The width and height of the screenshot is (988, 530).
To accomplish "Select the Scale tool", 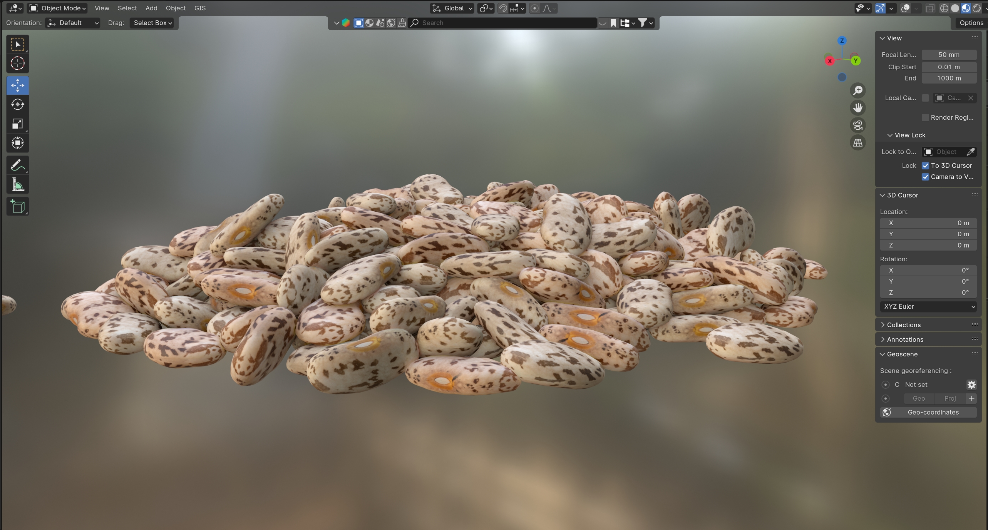I will coord(17,124).
